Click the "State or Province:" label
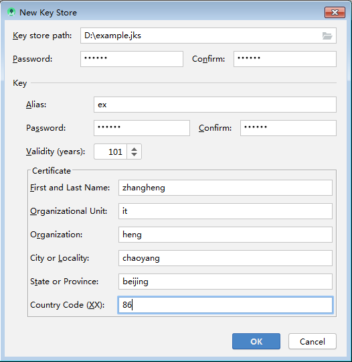Image resolution: width=352 pixels, height=362 pixels. [x=64, y=282]
